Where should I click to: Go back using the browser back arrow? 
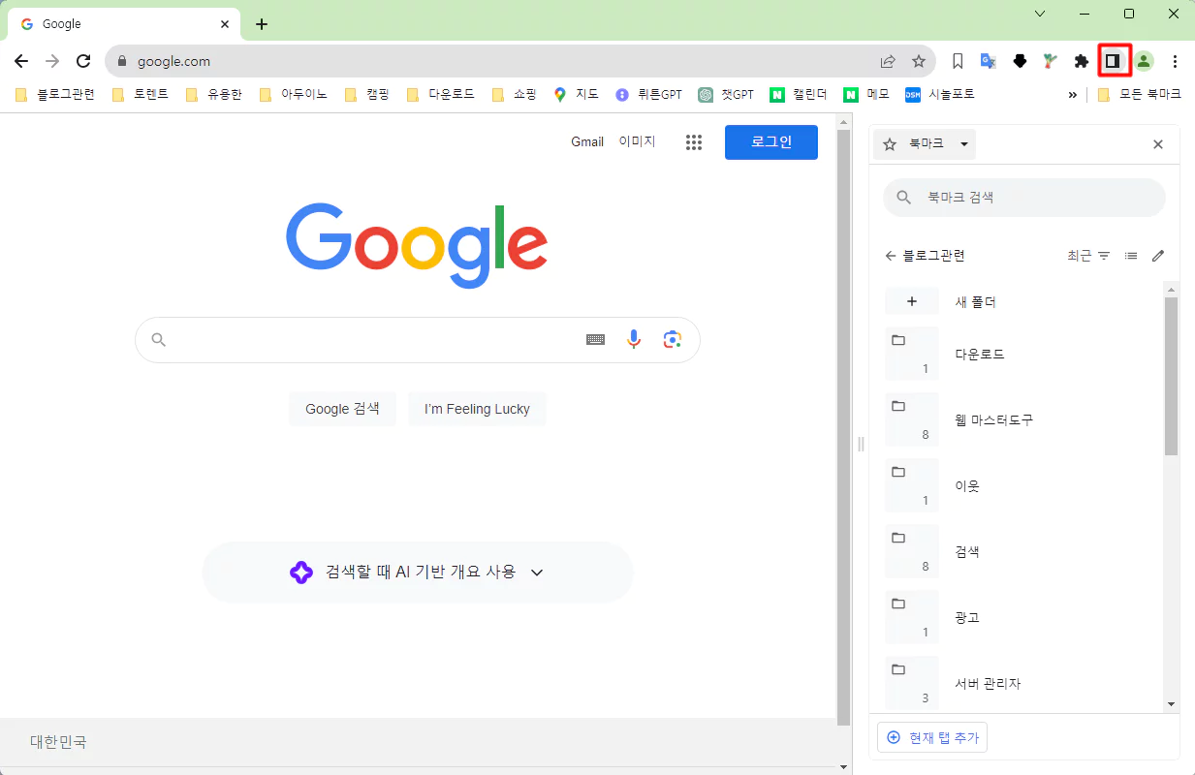pos(21,61)
